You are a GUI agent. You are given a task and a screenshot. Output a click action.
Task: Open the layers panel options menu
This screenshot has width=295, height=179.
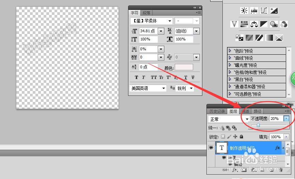(287, 111)
